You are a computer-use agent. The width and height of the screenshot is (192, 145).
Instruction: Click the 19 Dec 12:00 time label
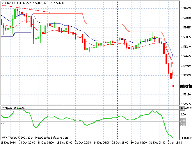pos(64,143)
